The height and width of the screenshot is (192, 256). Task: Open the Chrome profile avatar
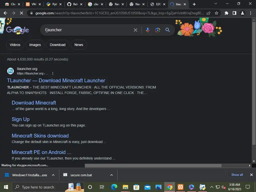[242, 13]
